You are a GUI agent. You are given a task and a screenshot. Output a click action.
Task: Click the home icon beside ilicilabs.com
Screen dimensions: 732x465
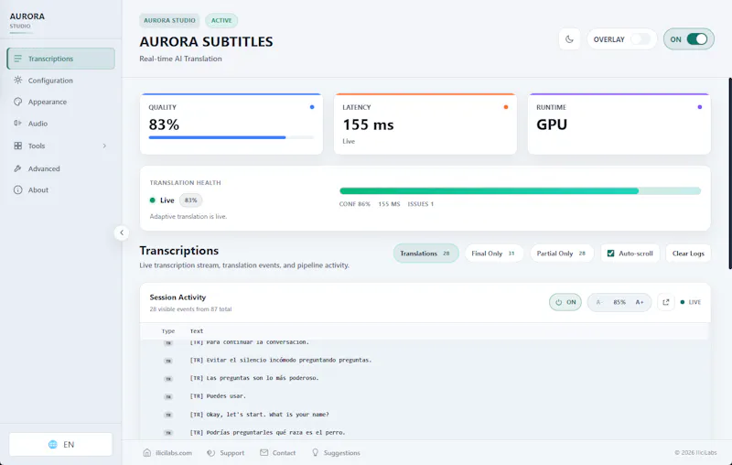tap(147, 452)
